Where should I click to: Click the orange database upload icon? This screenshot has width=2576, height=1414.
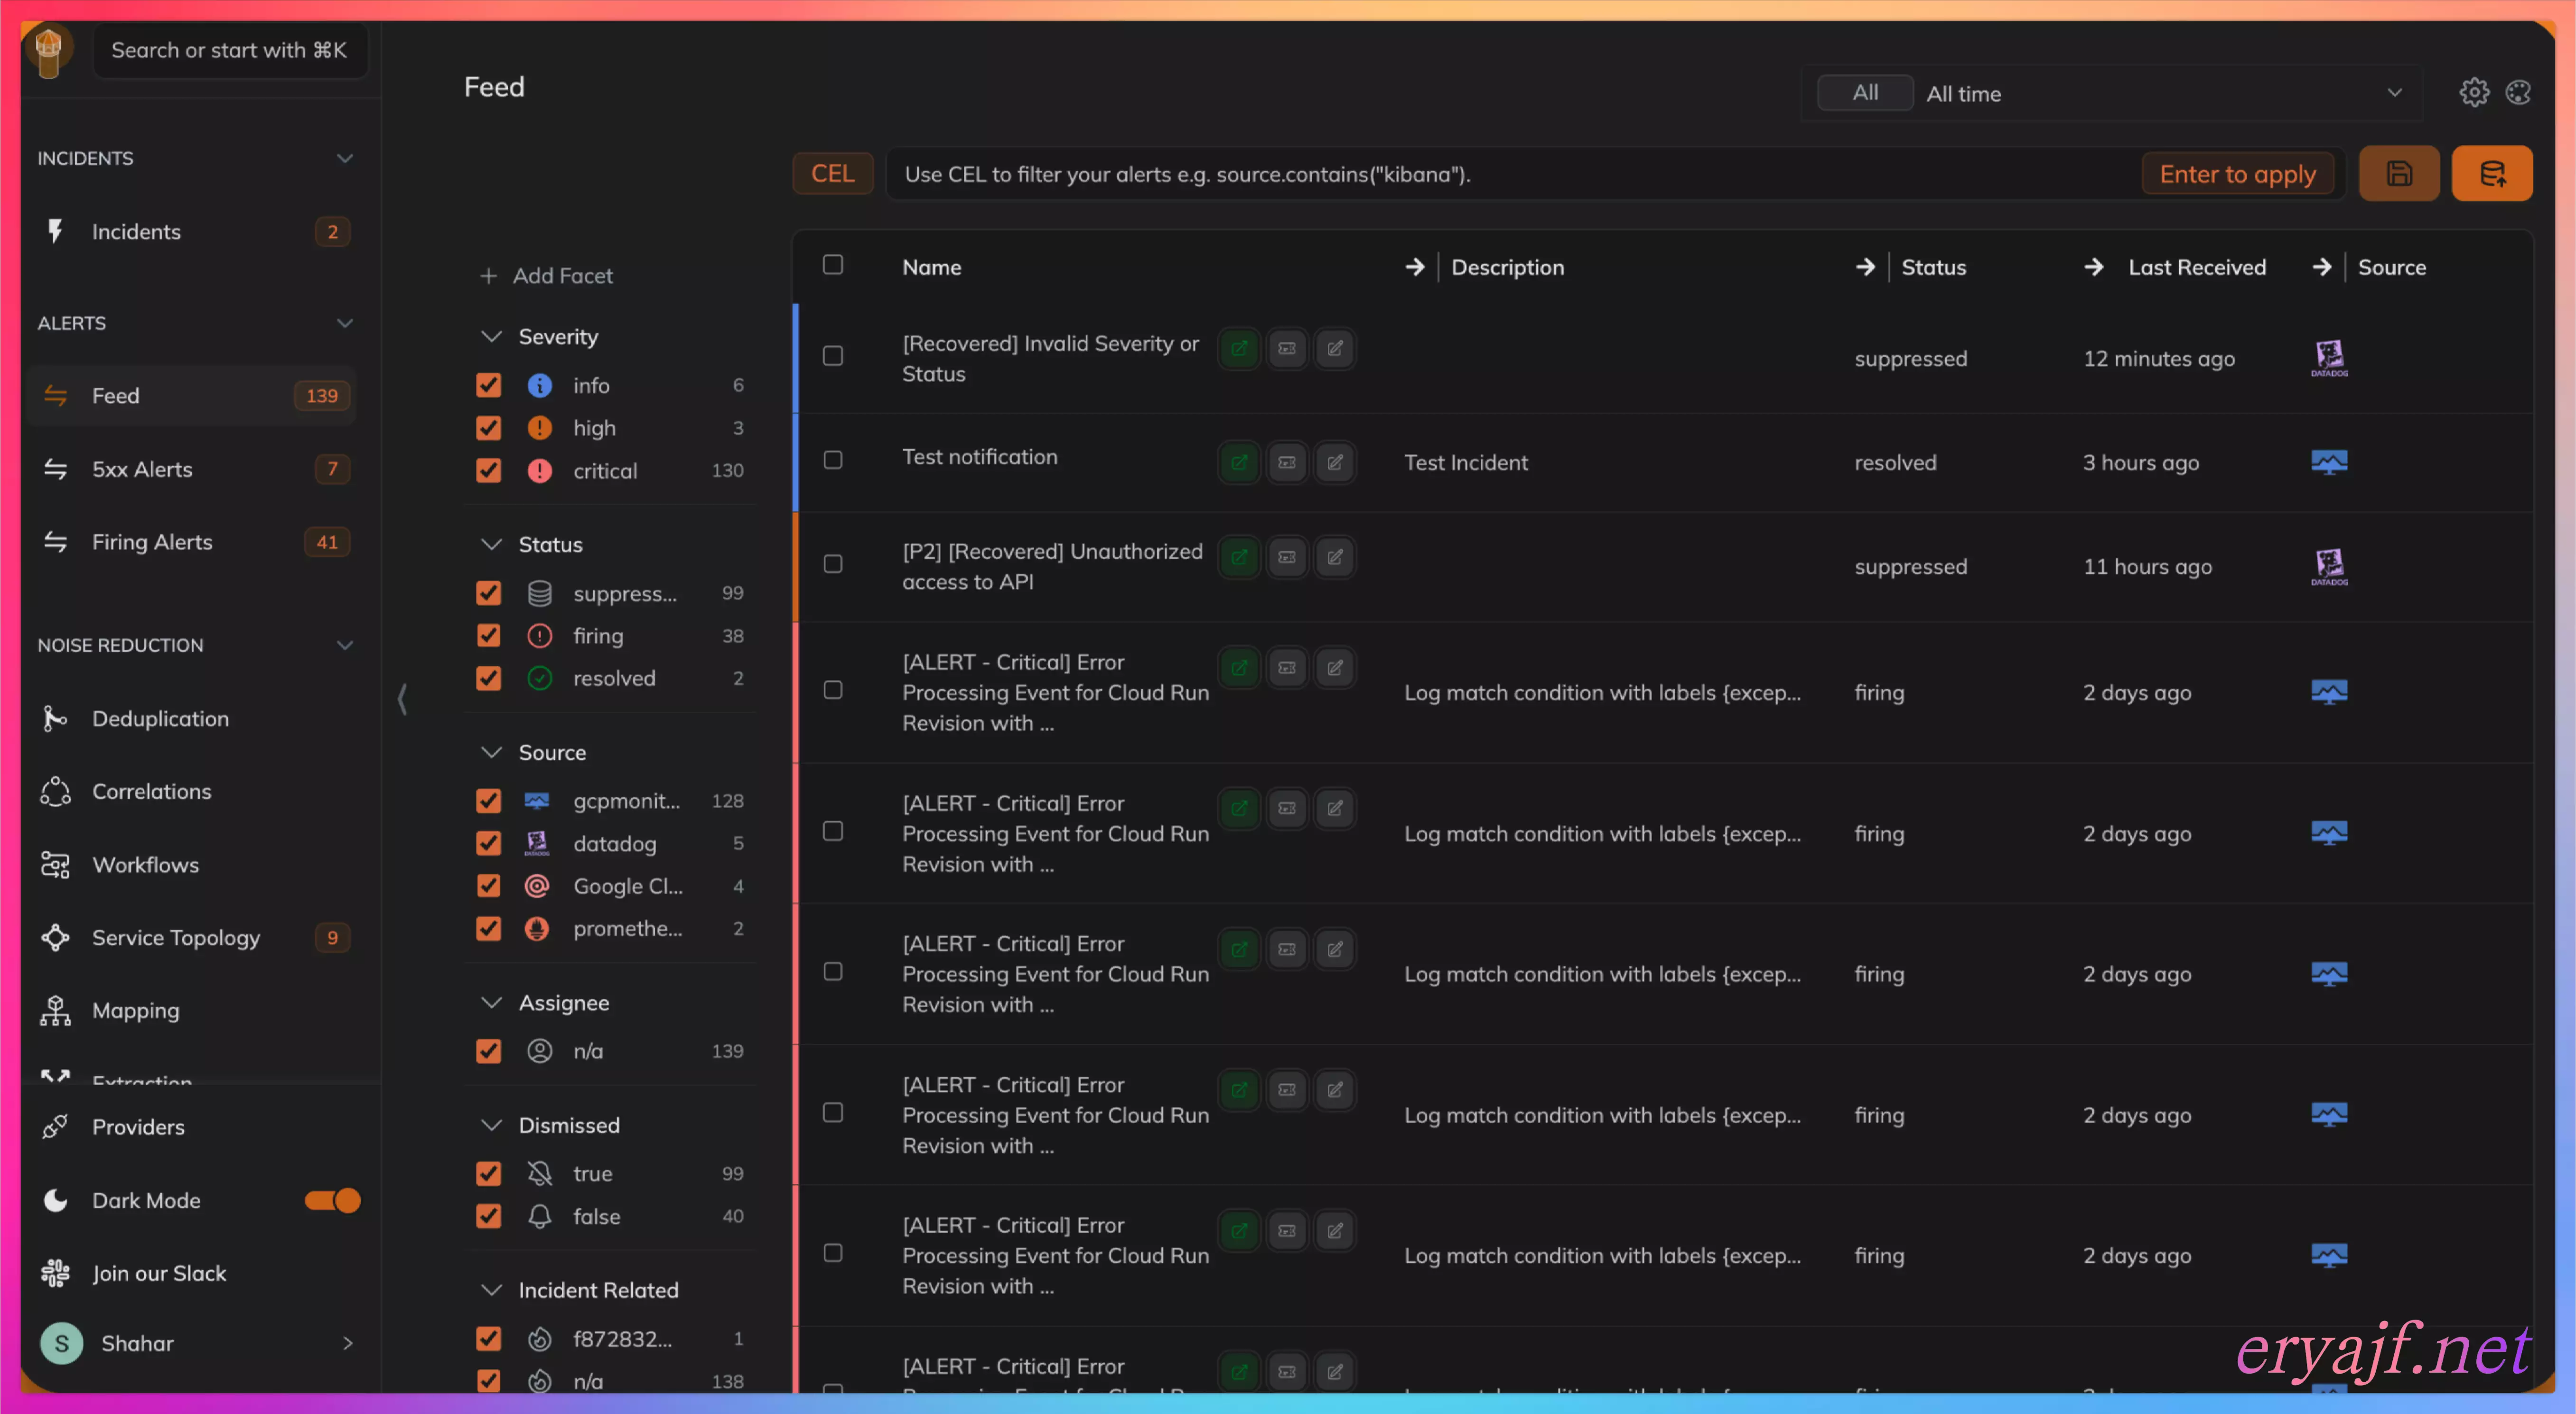(2491, 174)
